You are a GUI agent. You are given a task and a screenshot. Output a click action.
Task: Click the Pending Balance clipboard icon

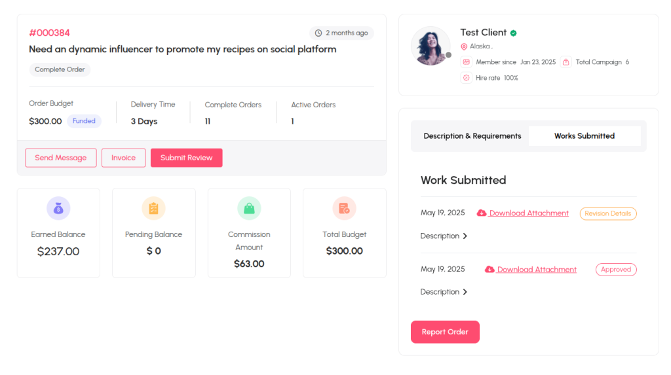153,208
